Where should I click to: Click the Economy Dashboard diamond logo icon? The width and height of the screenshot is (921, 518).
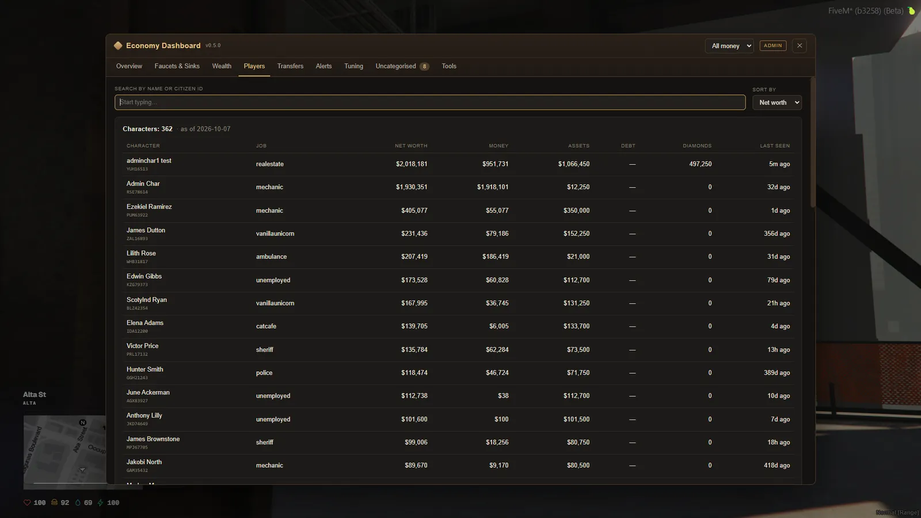[x=118, y=45]
